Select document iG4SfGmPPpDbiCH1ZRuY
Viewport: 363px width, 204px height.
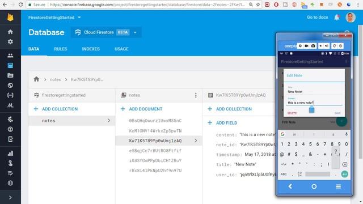155,160
